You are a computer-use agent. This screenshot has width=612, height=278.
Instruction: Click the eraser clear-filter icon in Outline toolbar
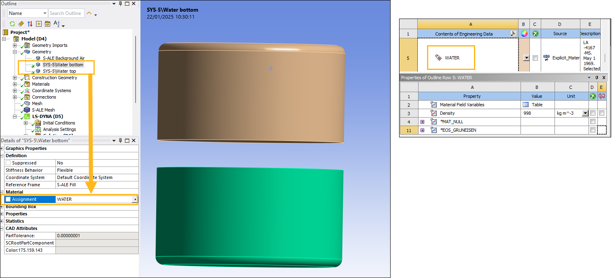[21, 24]
